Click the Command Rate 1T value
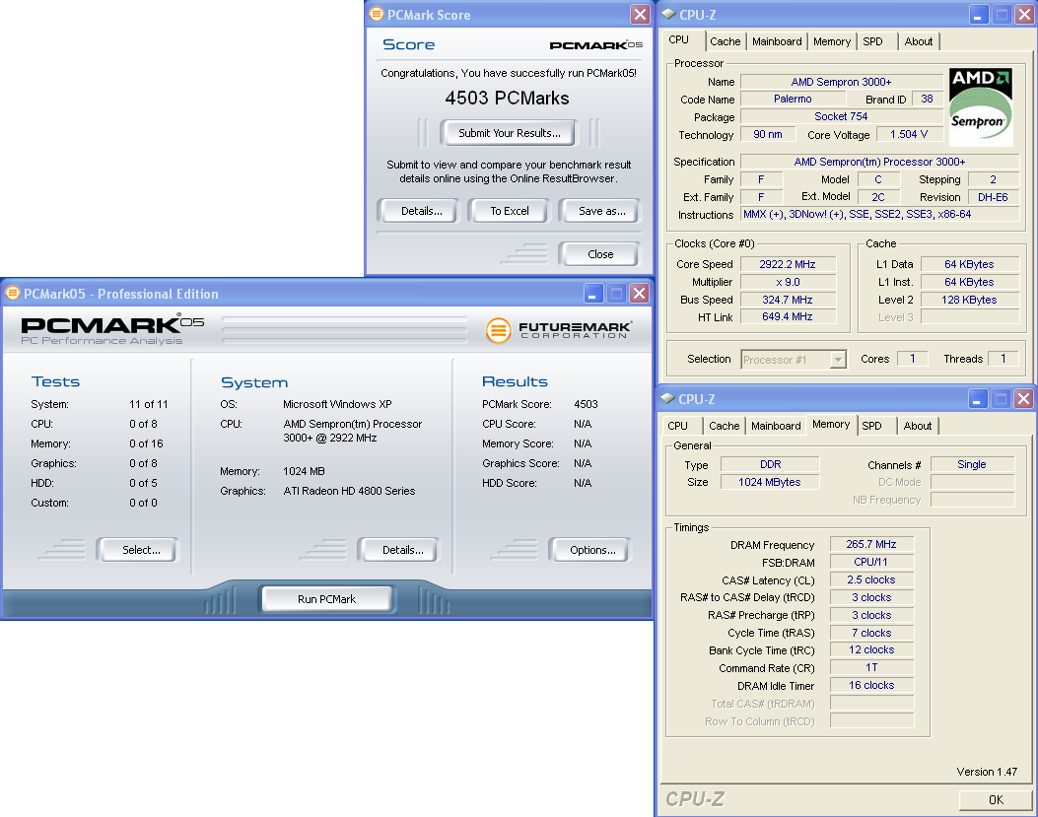The height and width of the screenshot is (817, 1038). 871,668
